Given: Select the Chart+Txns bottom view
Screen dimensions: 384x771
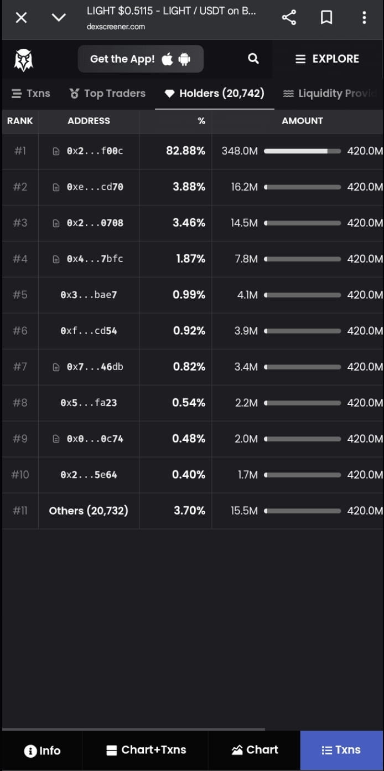Looking at the screenshot, I should point(146,751).
